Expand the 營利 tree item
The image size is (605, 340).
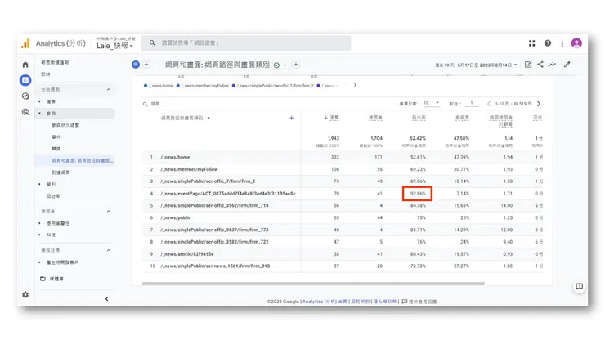pos(40,184)
